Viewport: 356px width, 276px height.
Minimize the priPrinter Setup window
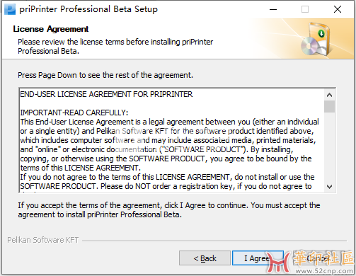point(273,9)
